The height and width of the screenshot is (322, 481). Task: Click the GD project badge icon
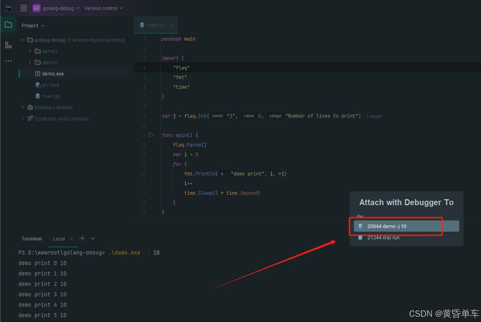pyautogui.click(x=37, y=8)
